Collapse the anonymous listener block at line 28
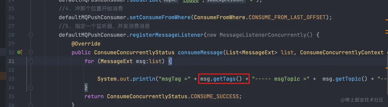 click(31, 35)
